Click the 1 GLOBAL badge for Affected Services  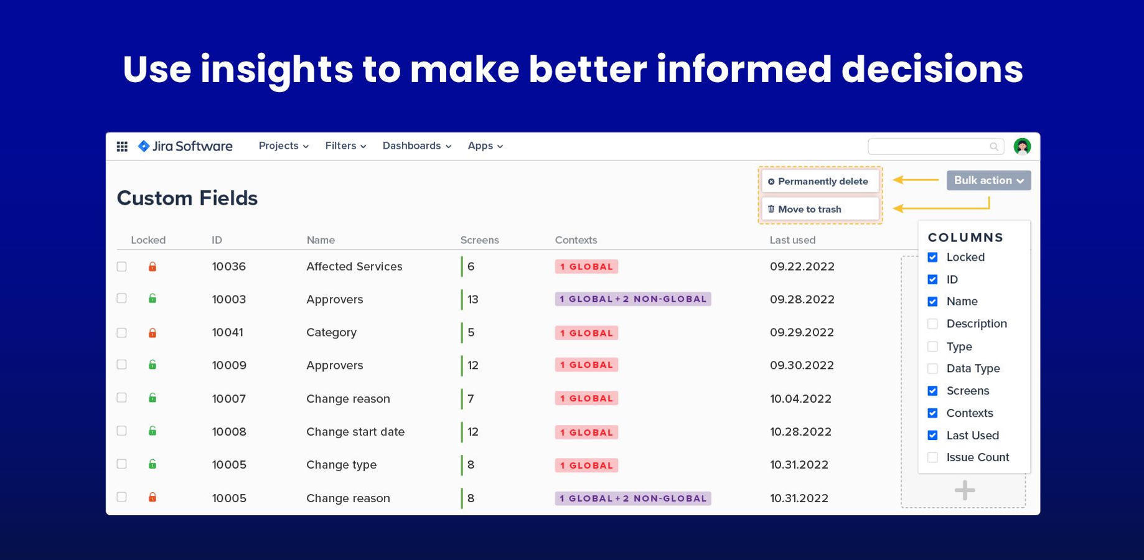coord(586,267)
